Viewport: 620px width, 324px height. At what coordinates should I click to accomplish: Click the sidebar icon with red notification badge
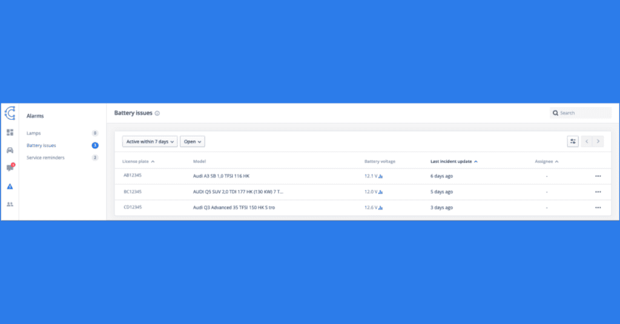(x=10, y=168)
